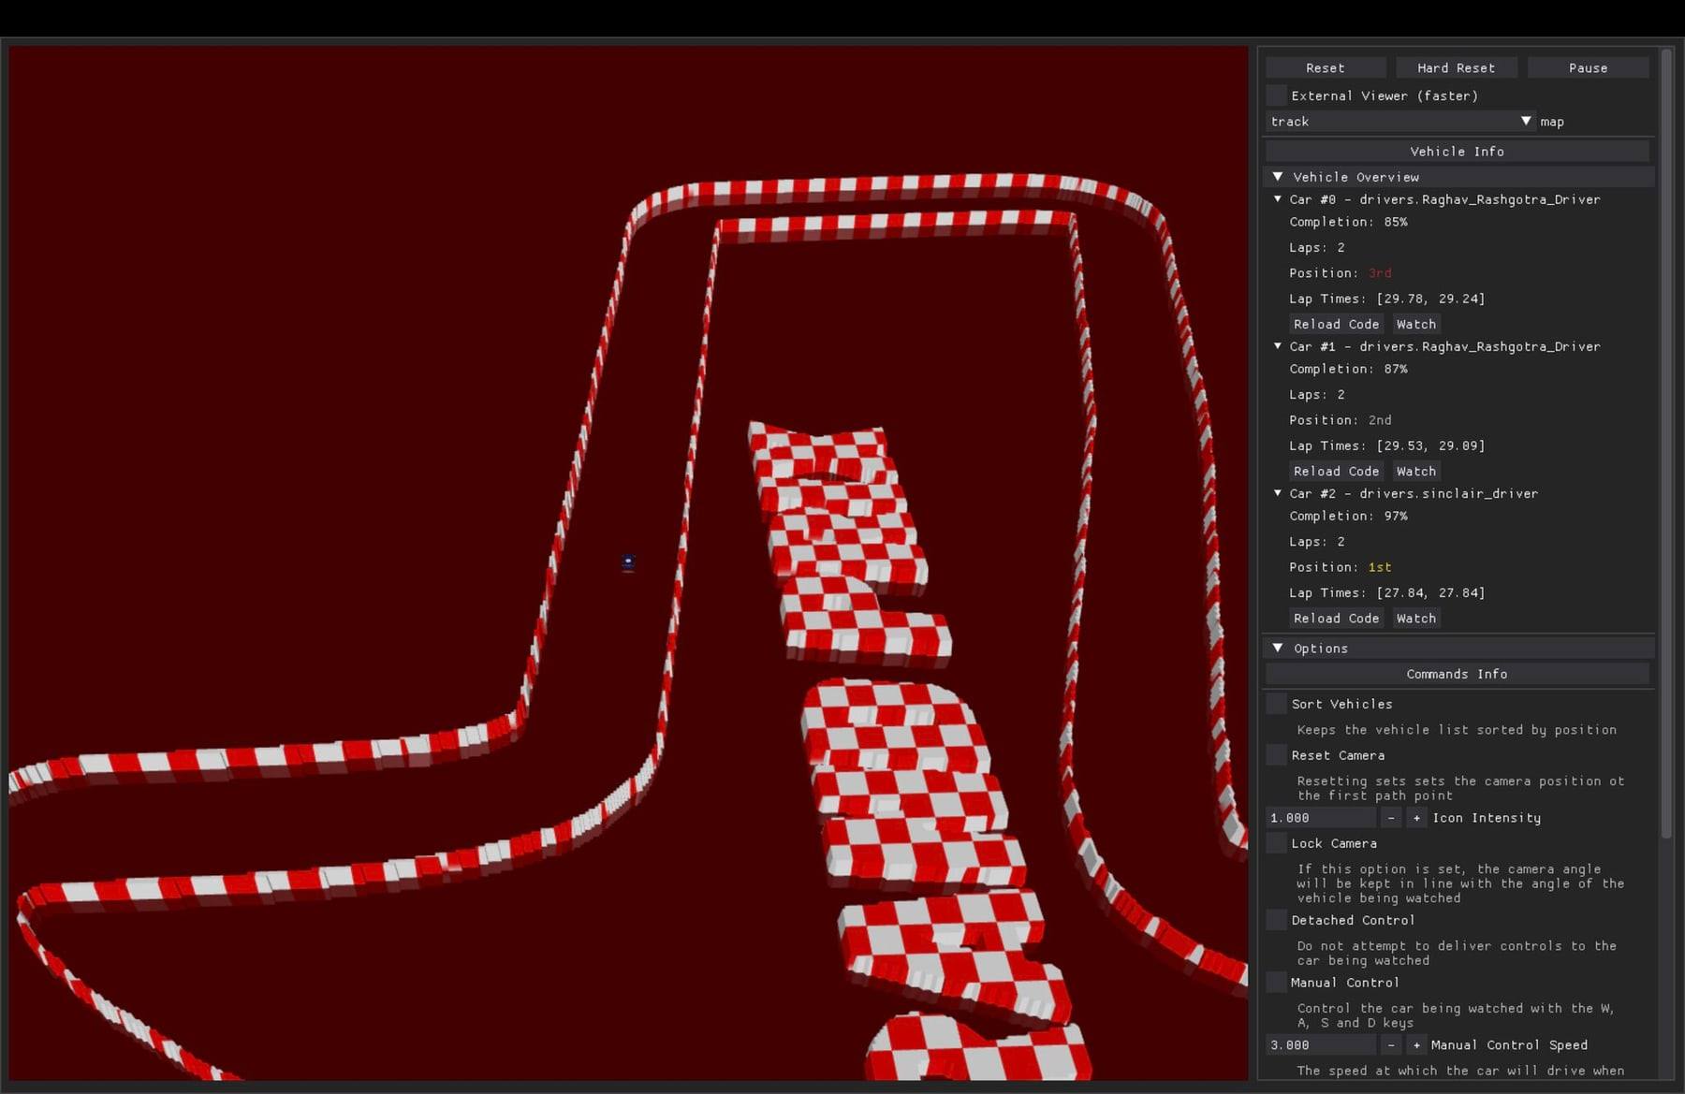This screenshot has width=1685, height=1094.
Task: Reload Code for Car #0
Action: click(1336, 324)
